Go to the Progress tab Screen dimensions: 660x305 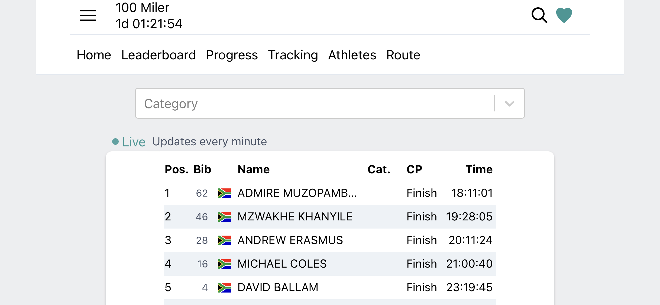click(232, 55)
